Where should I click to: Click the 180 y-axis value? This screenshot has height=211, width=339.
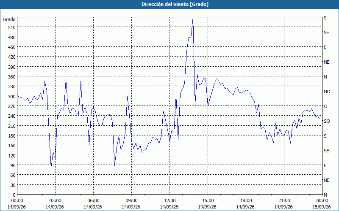click(x=12, y=136)
